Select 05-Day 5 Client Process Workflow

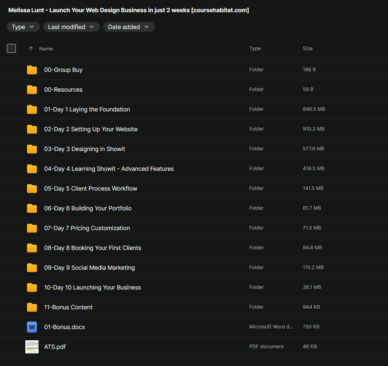[91, 189]
